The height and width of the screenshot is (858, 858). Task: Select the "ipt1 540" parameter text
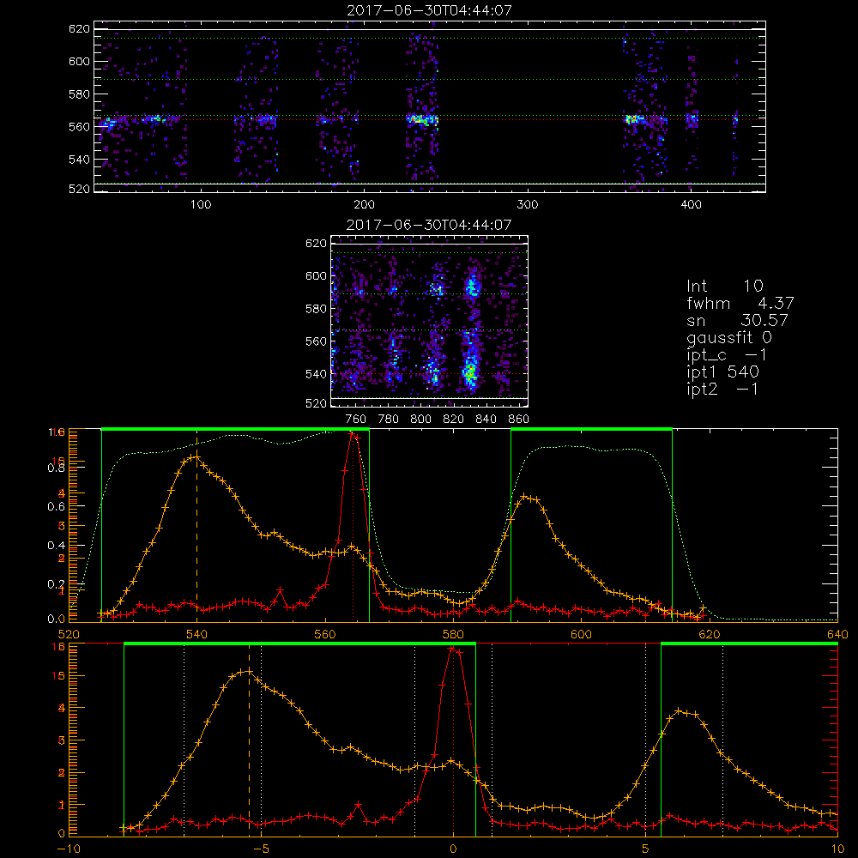[722, 372]
